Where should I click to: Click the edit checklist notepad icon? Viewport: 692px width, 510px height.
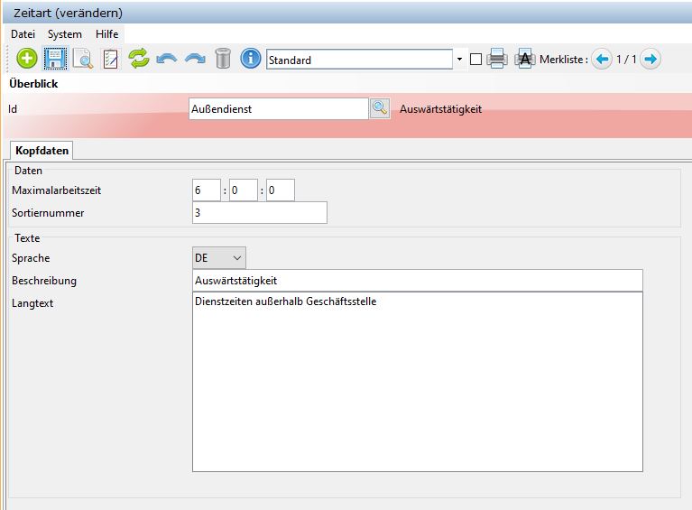(110, 60)
